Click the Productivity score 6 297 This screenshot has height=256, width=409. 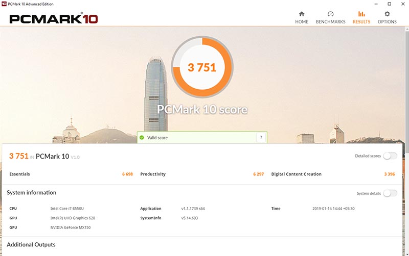coord(259,174)
